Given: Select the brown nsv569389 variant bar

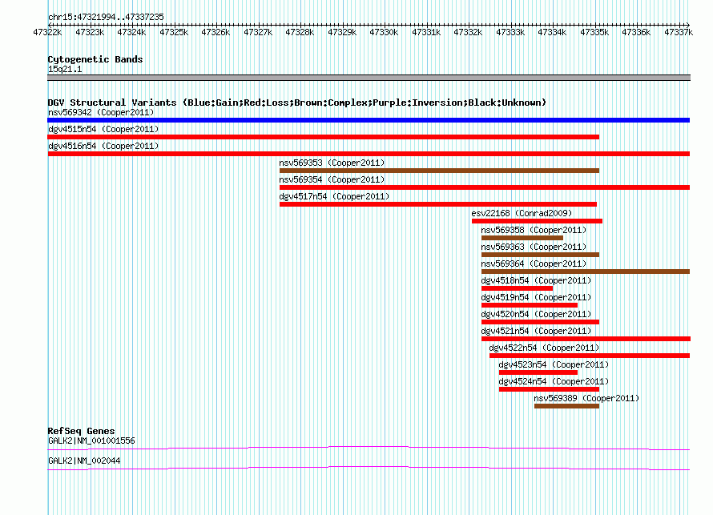Looking at the screenshot, I should (x=566, y=406).
